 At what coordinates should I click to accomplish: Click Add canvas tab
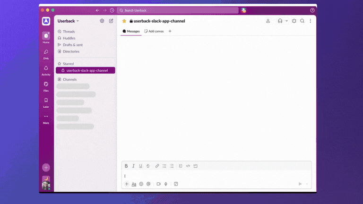pos(154,31)
